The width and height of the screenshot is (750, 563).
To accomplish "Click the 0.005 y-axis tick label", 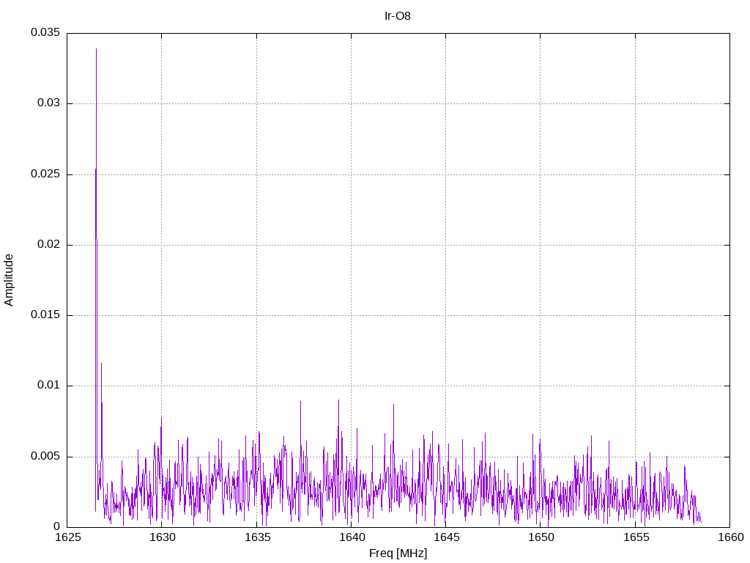I will tap(45, 457).
